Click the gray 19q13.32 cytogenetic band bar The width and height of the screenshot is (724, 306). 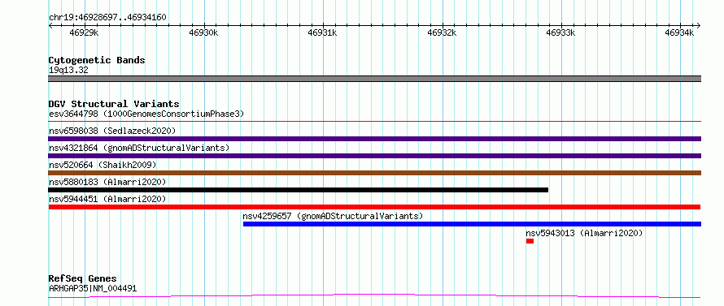pos(374,79)
